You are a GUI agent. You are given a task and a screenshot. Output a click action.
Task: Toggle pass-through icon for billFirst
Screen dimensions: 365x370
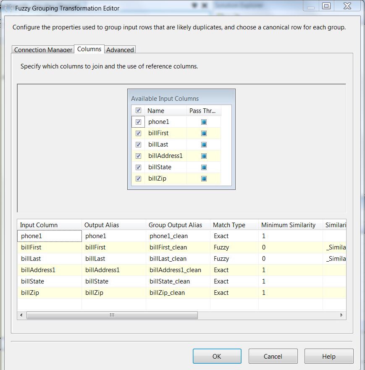coord(204,134)
